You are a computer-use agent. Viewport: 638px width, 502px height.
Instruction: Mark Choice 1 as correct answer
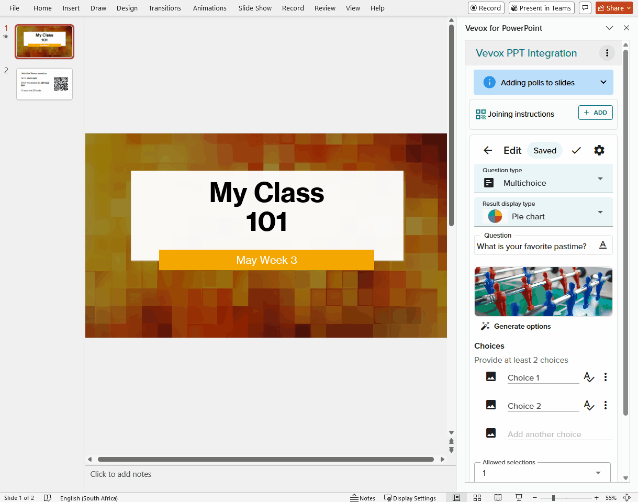click(589, 377)
